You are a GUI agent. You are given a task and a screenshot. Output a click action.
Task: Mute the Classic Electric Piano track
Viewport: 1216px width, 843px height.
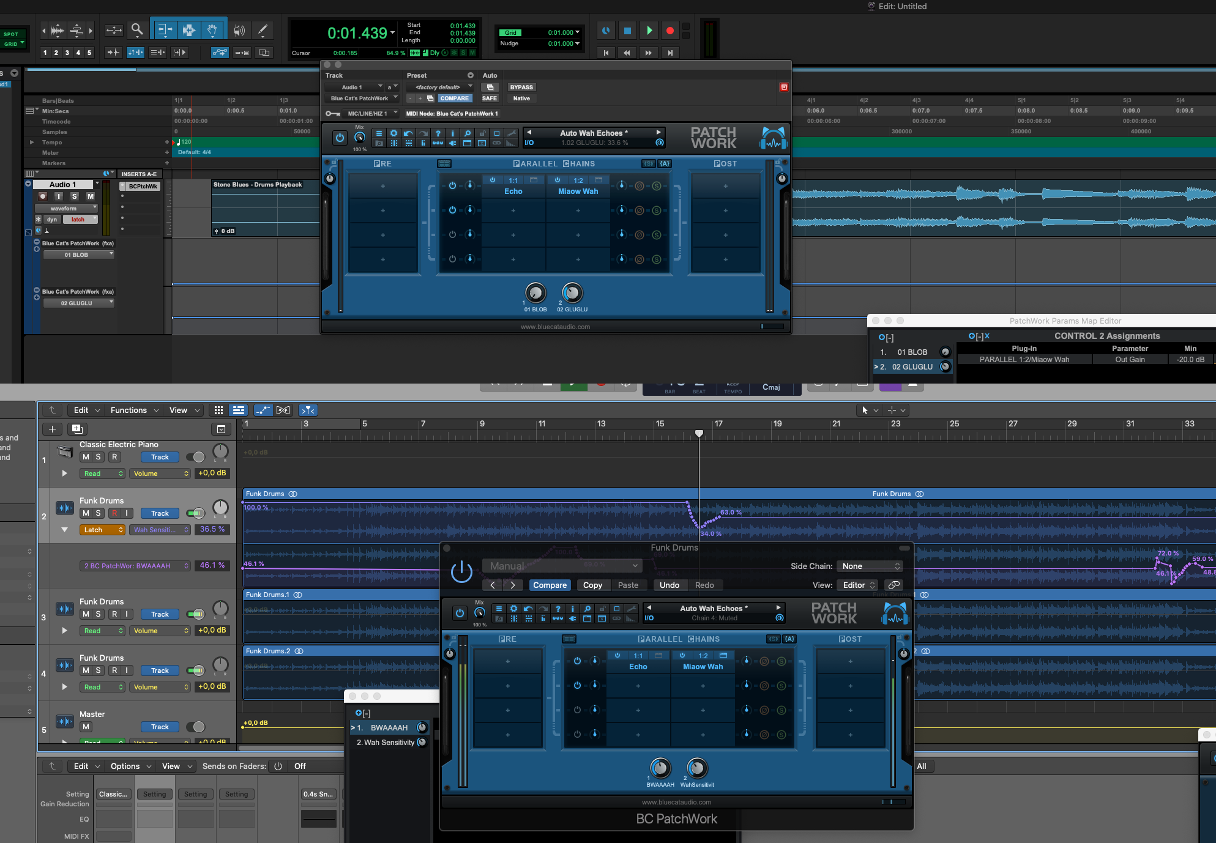point(86,457)
